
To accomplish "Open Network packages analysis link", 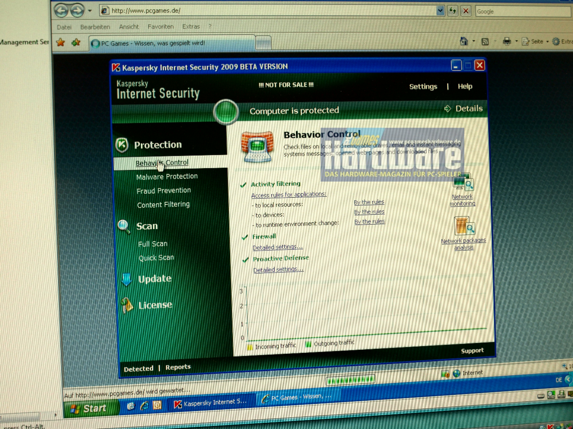I will [463, 244].
